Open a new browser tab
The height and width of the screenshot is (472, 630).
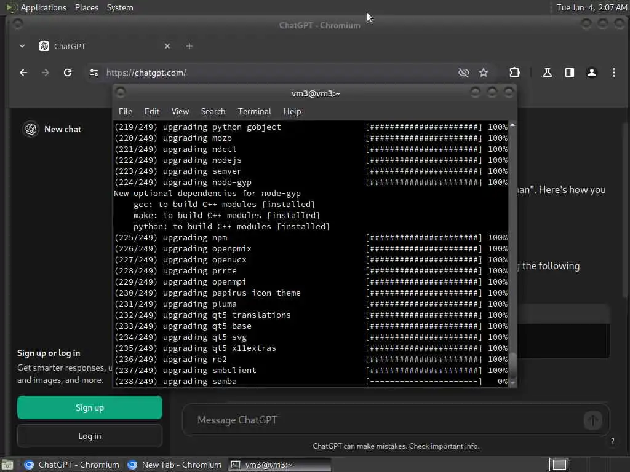pyautogui.click(x=189, y=46)
